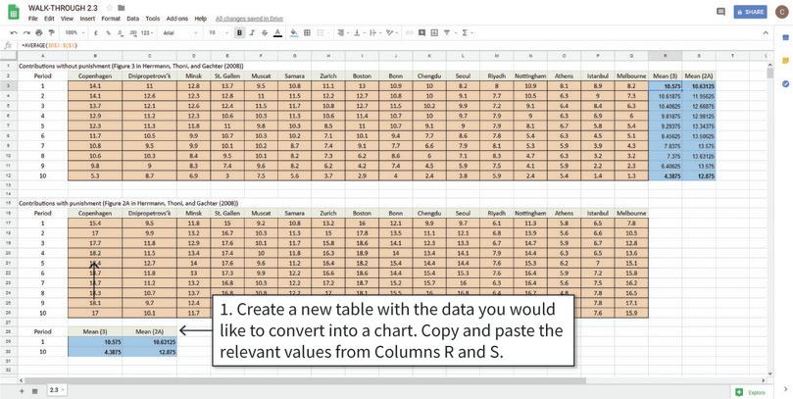The width and height of the screenshot is (793, 399).
Task: Click the insert chart icon
Action: click(x=434, y=33)
